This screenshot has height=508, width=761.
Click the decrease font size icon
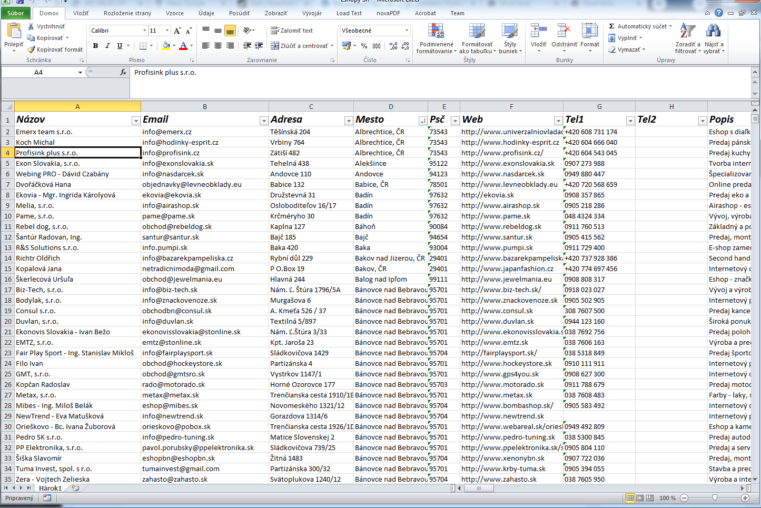click(x=189, y=31)
